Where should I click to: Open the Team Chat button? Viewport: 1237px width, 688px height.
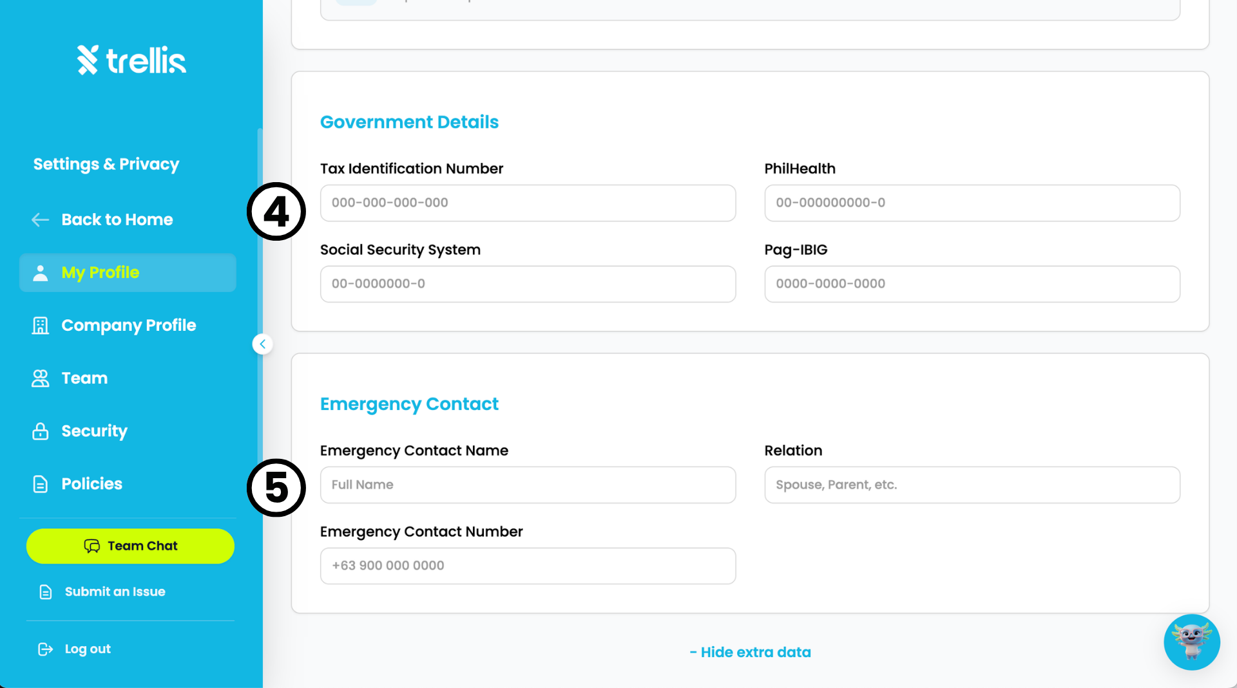coord(130,546)
